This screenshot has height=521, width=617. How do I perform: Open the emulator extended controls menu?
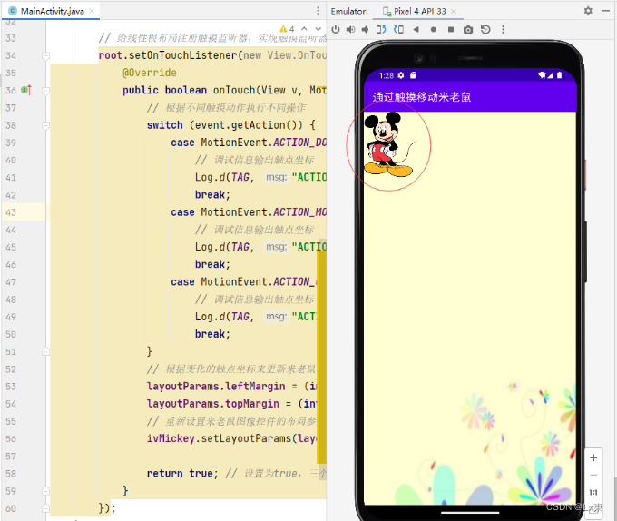click(503, 30)
